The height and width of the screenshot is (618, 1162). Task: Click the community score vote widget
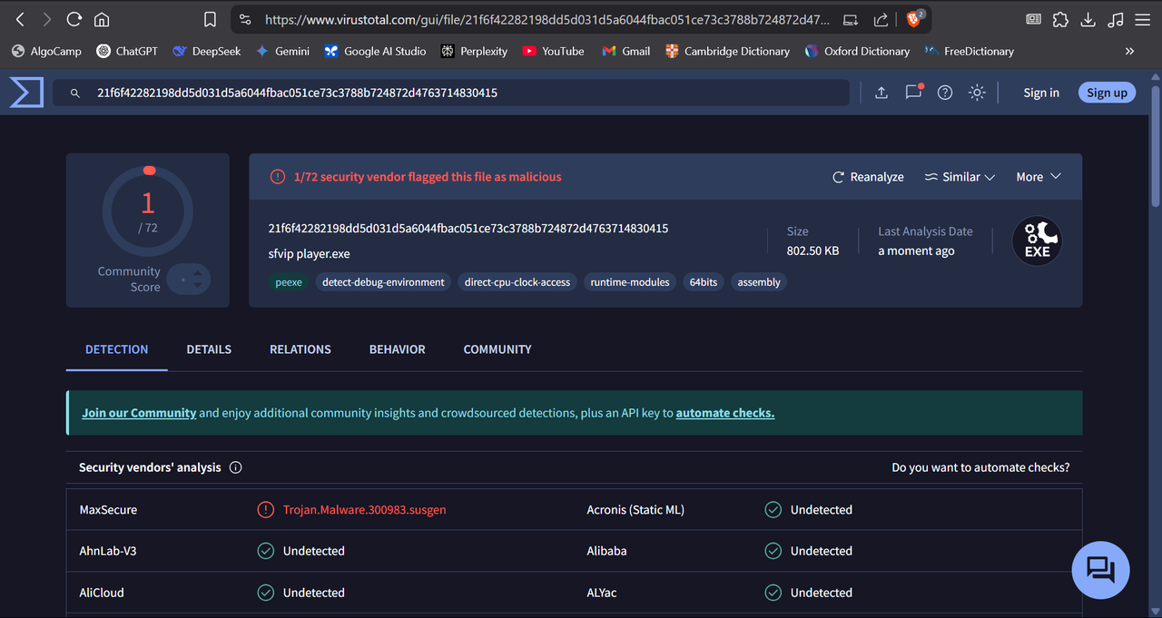click(x=190, y=280)
